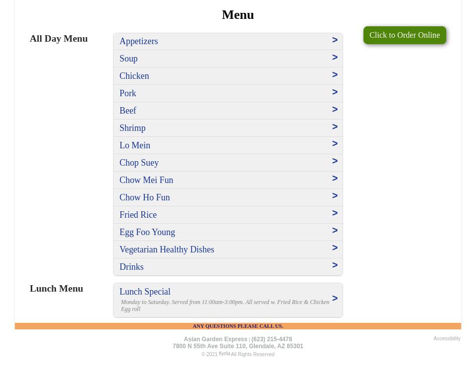Visit the Kydia credit link

coord(224,354)
